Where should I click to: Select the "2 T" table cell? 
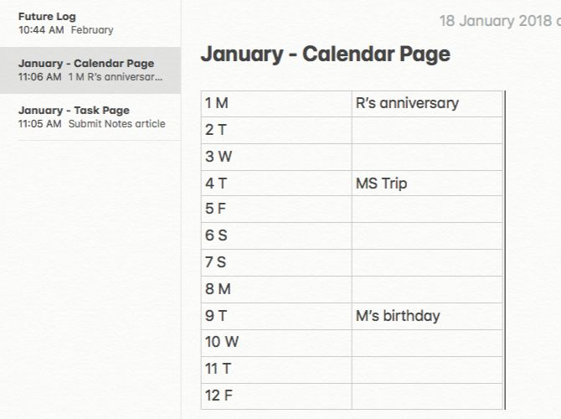[x=276, y=130]
